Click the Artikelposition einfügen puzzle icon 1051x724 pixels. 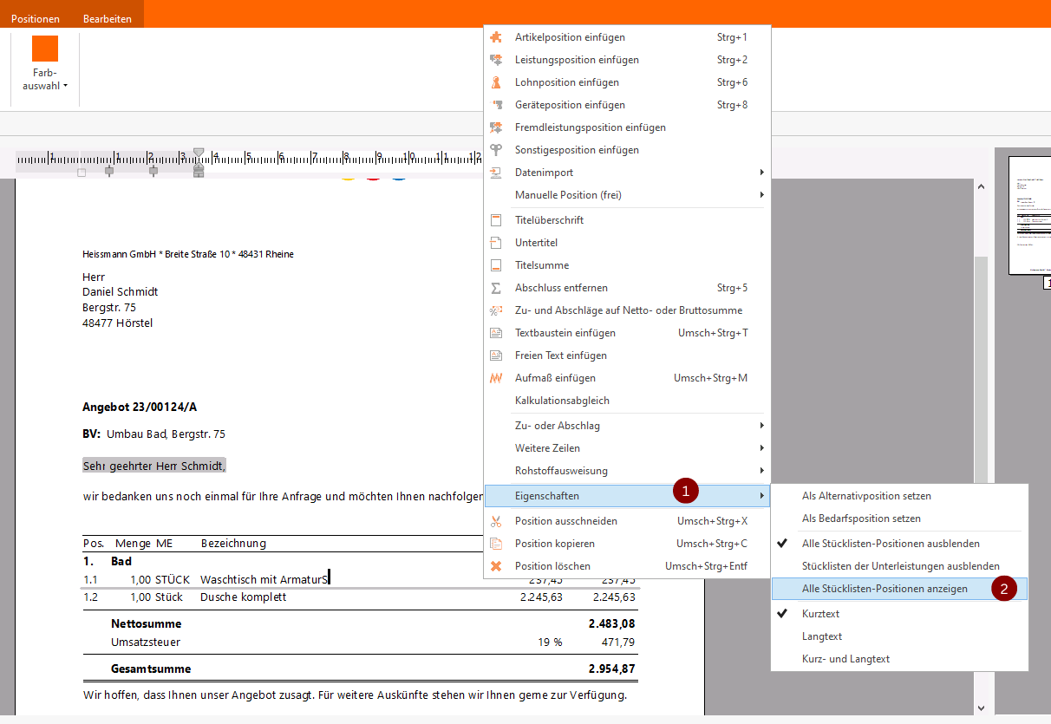pos(496,37)
